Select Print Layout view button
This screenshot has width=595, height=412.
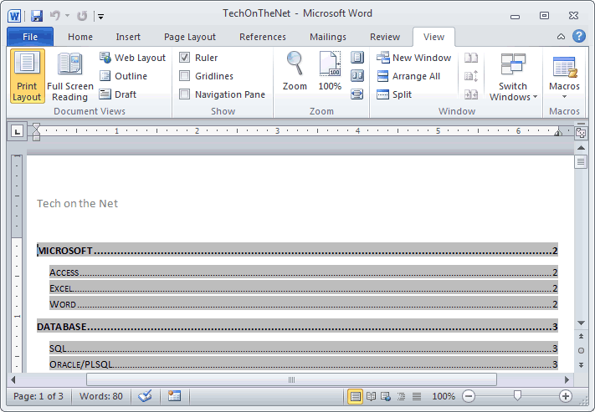(28, 76)
